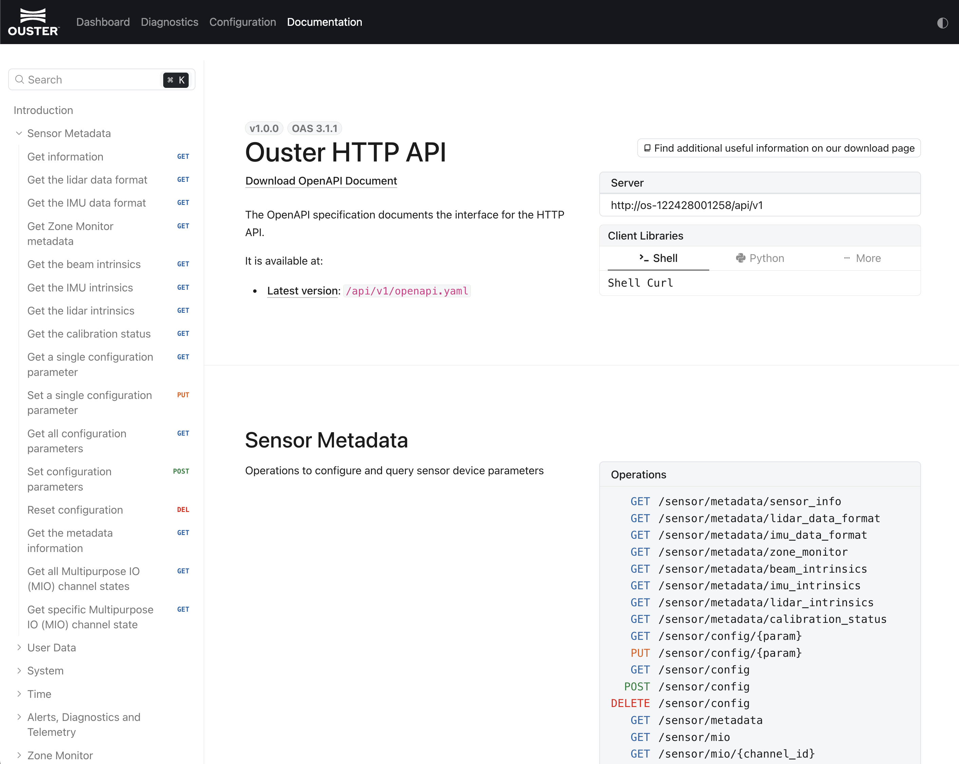Click GET /sensor/metadata operation
Viewport: 959px width, 764px height.
coord(697,721)
